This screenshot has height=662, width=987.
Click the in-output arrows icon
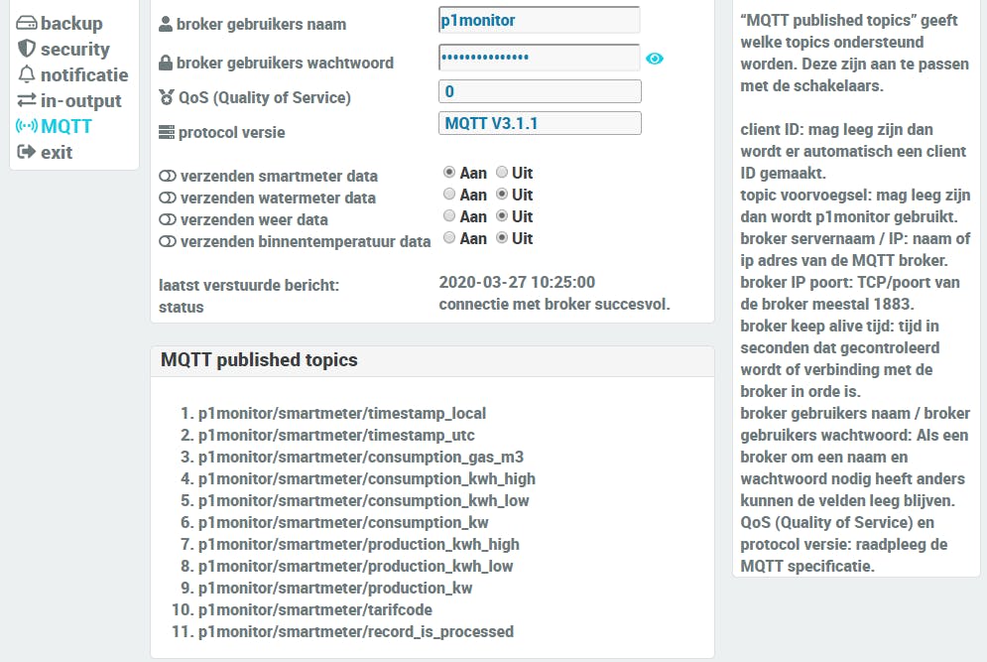26,100
